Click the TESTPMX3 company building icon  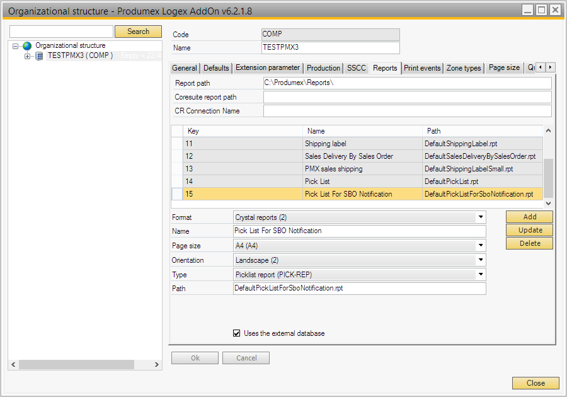39,56
